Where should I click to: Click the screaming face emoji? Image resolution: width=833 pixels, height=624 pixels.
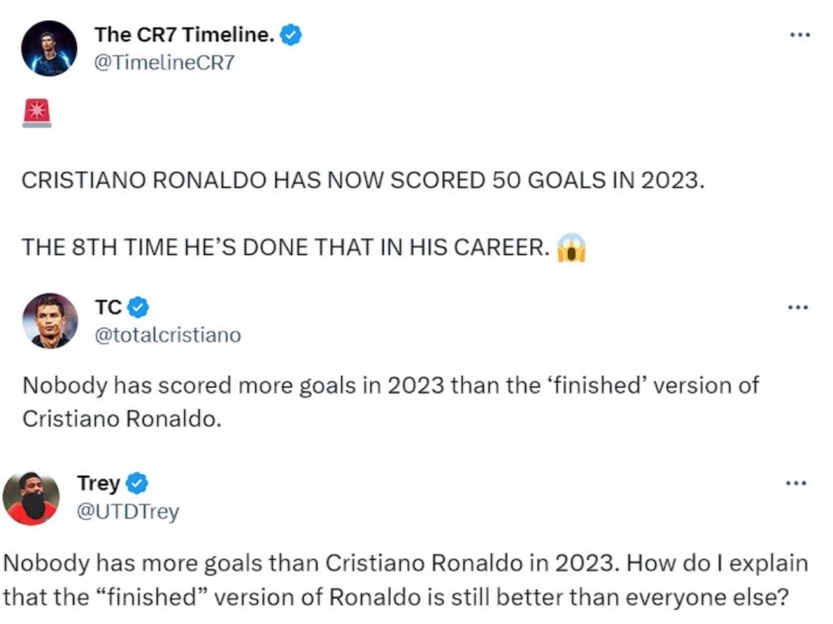(x=571, y=248)
